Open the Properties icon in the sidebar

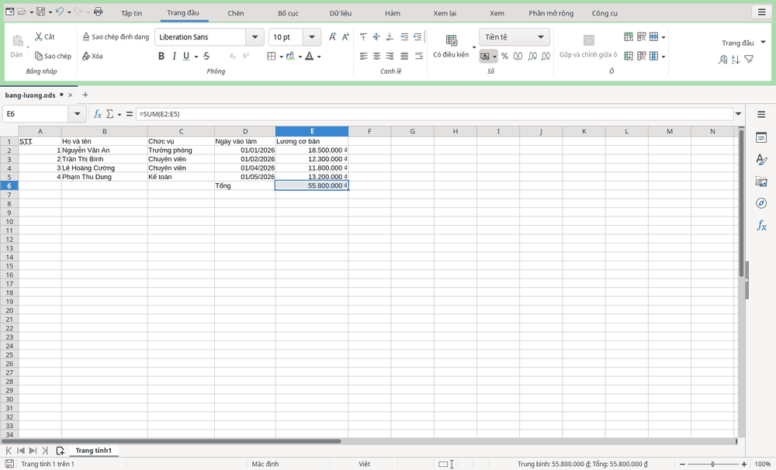coord(761,137)
